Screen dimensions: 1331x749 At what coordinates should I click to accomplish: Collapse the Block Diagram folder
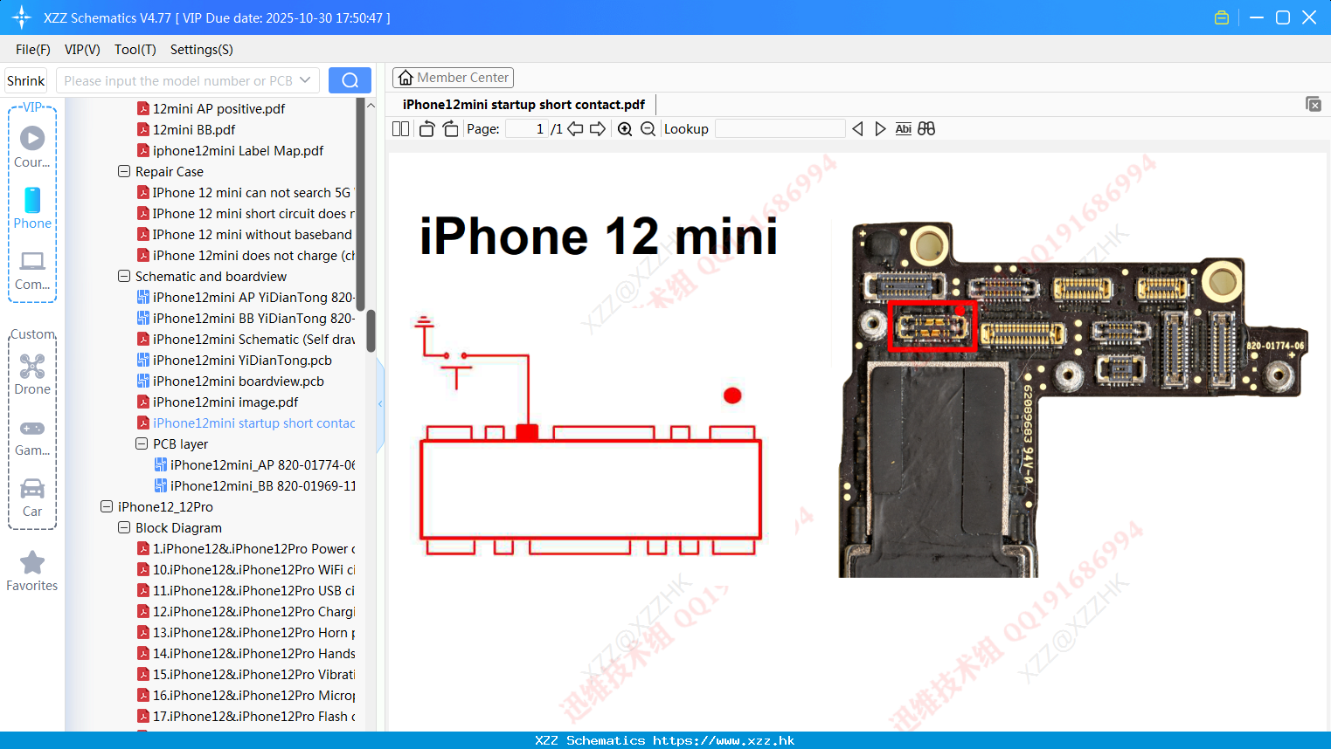point(124,528)
